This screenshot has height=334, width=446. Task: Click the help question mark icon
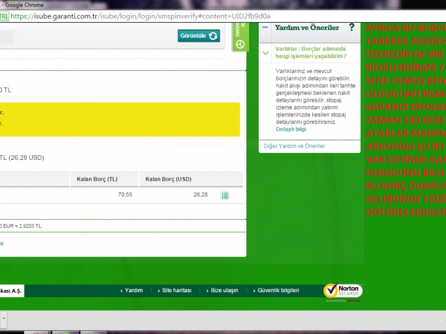(351, 27)
